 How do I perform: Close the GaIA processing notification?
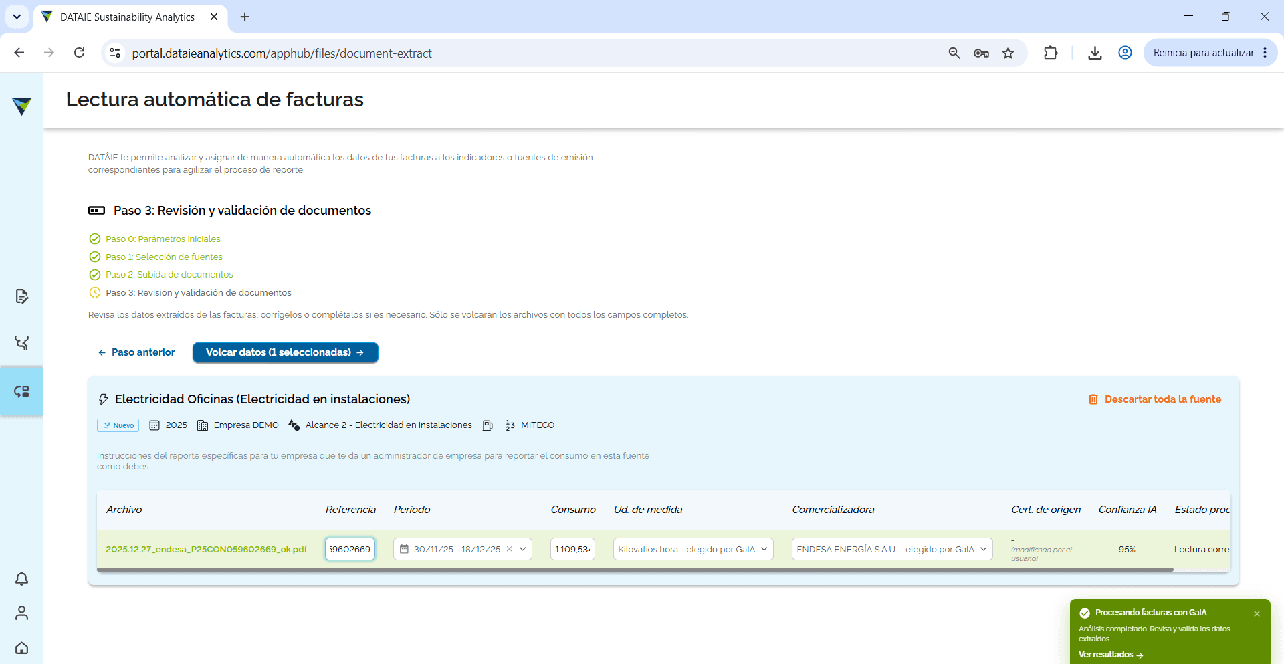point(1257,613)
